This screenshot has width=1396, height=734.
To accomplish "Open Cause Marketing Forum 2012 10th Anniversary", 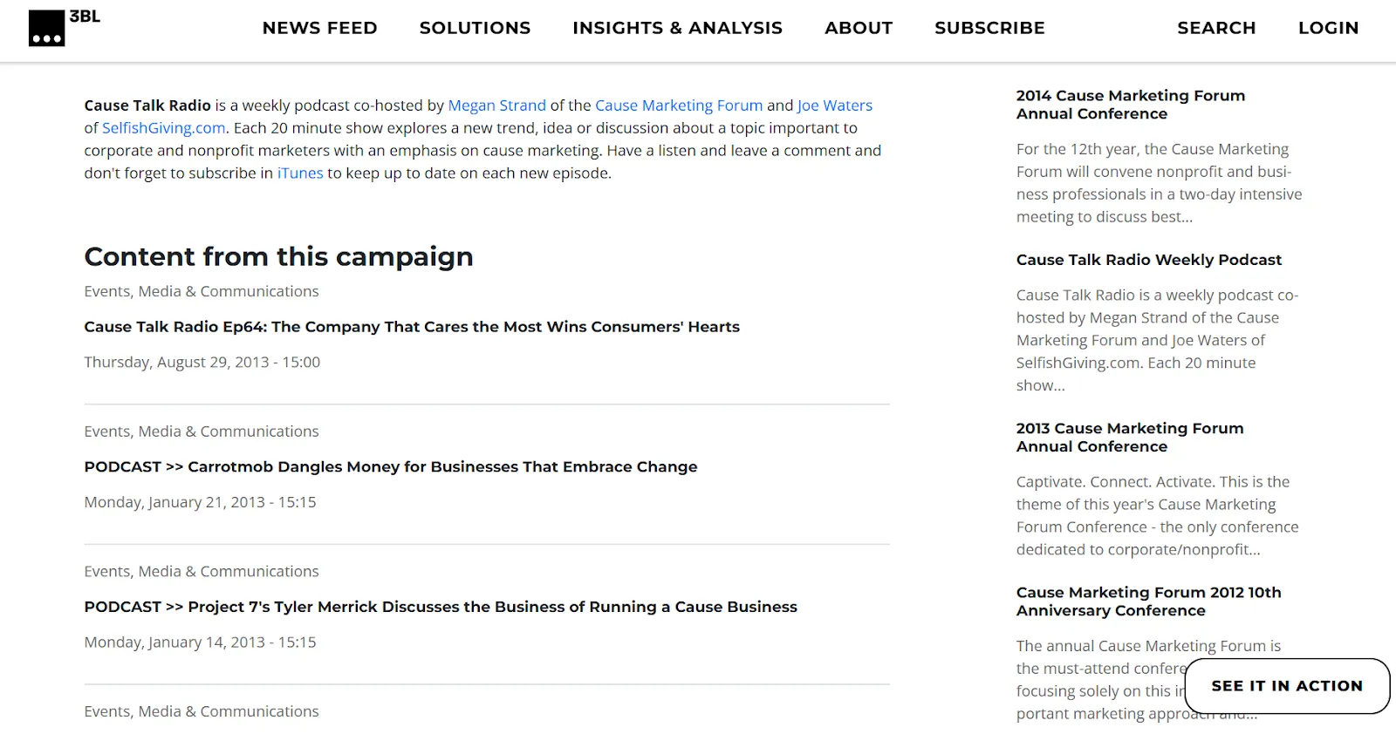I will coord(1148,601).
